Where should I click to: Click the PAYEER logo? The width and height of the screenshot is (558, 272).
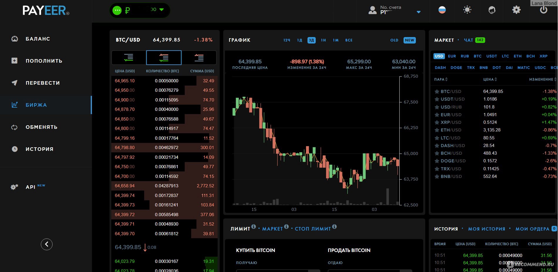click(46, 11)
